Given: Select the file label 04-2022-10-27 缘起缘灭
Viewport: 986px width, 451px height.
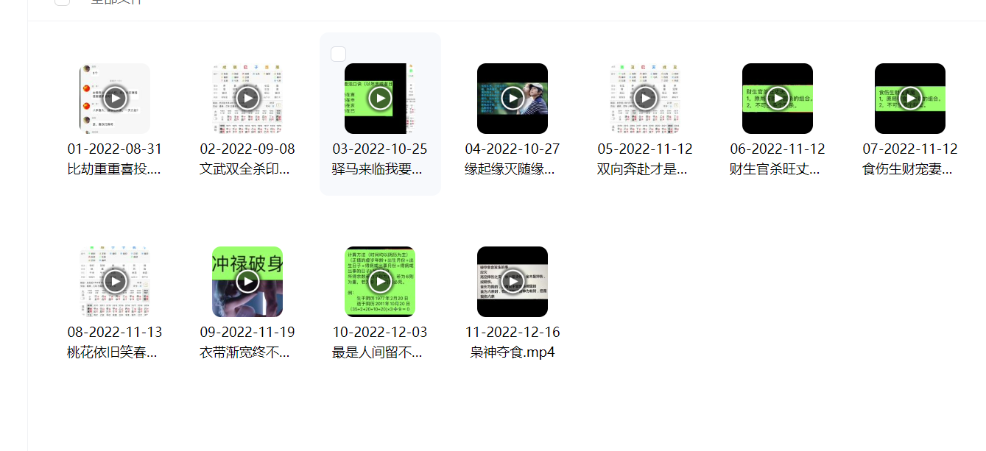Looking at the screenshot, I should pos(513,159).
